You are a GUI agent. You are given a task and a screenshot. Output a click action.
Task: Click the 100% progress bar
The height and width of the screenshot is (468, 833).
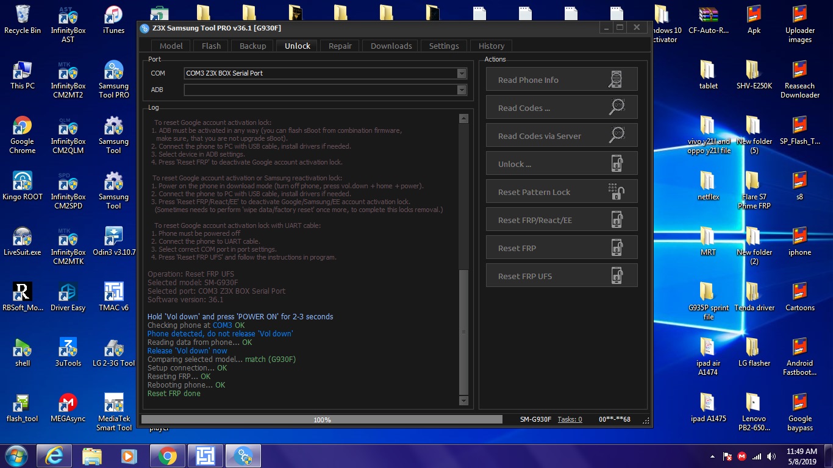pyautogui.click(x=322, y=419)
